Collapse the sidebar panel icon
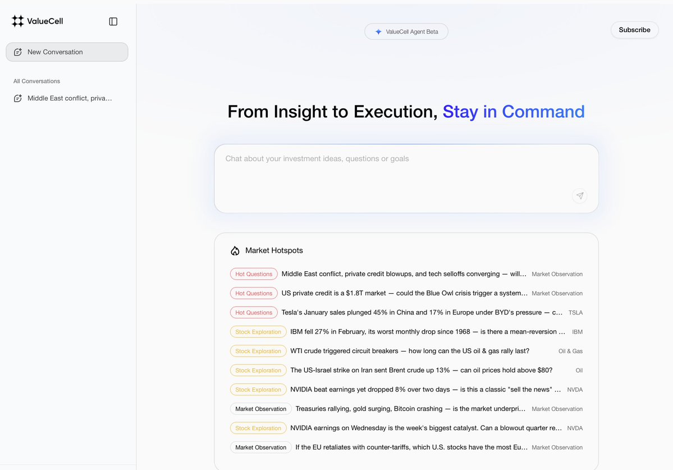Screen dimensions: 673x470 (113, 21)
